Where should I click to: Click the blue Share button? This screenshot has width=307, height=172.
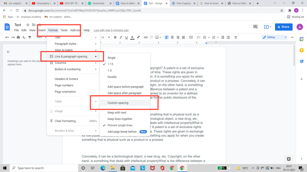pos(283,27)
